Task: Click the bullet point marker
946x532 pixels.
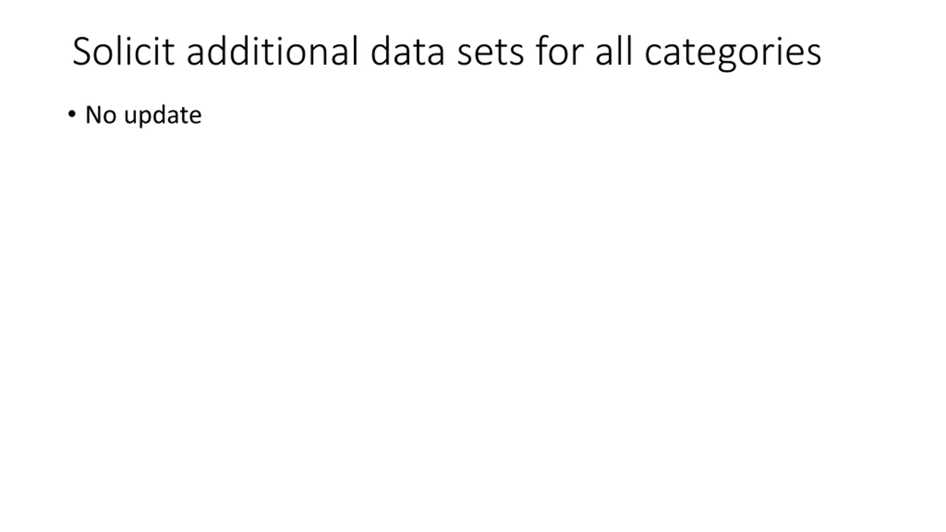Action: [x=72, y=115]
